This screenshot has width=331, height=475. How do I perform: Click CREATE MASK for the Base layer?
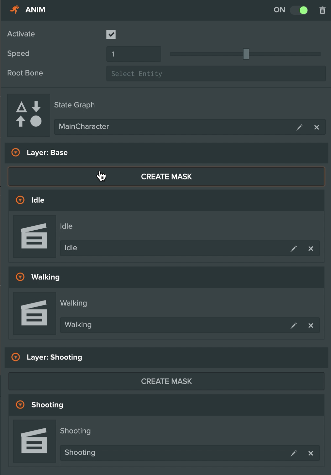[166, 176]
